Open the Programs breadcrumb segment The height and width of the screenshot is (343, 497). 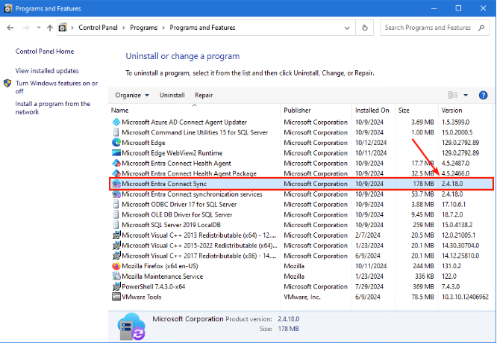(x=143, y=28)
